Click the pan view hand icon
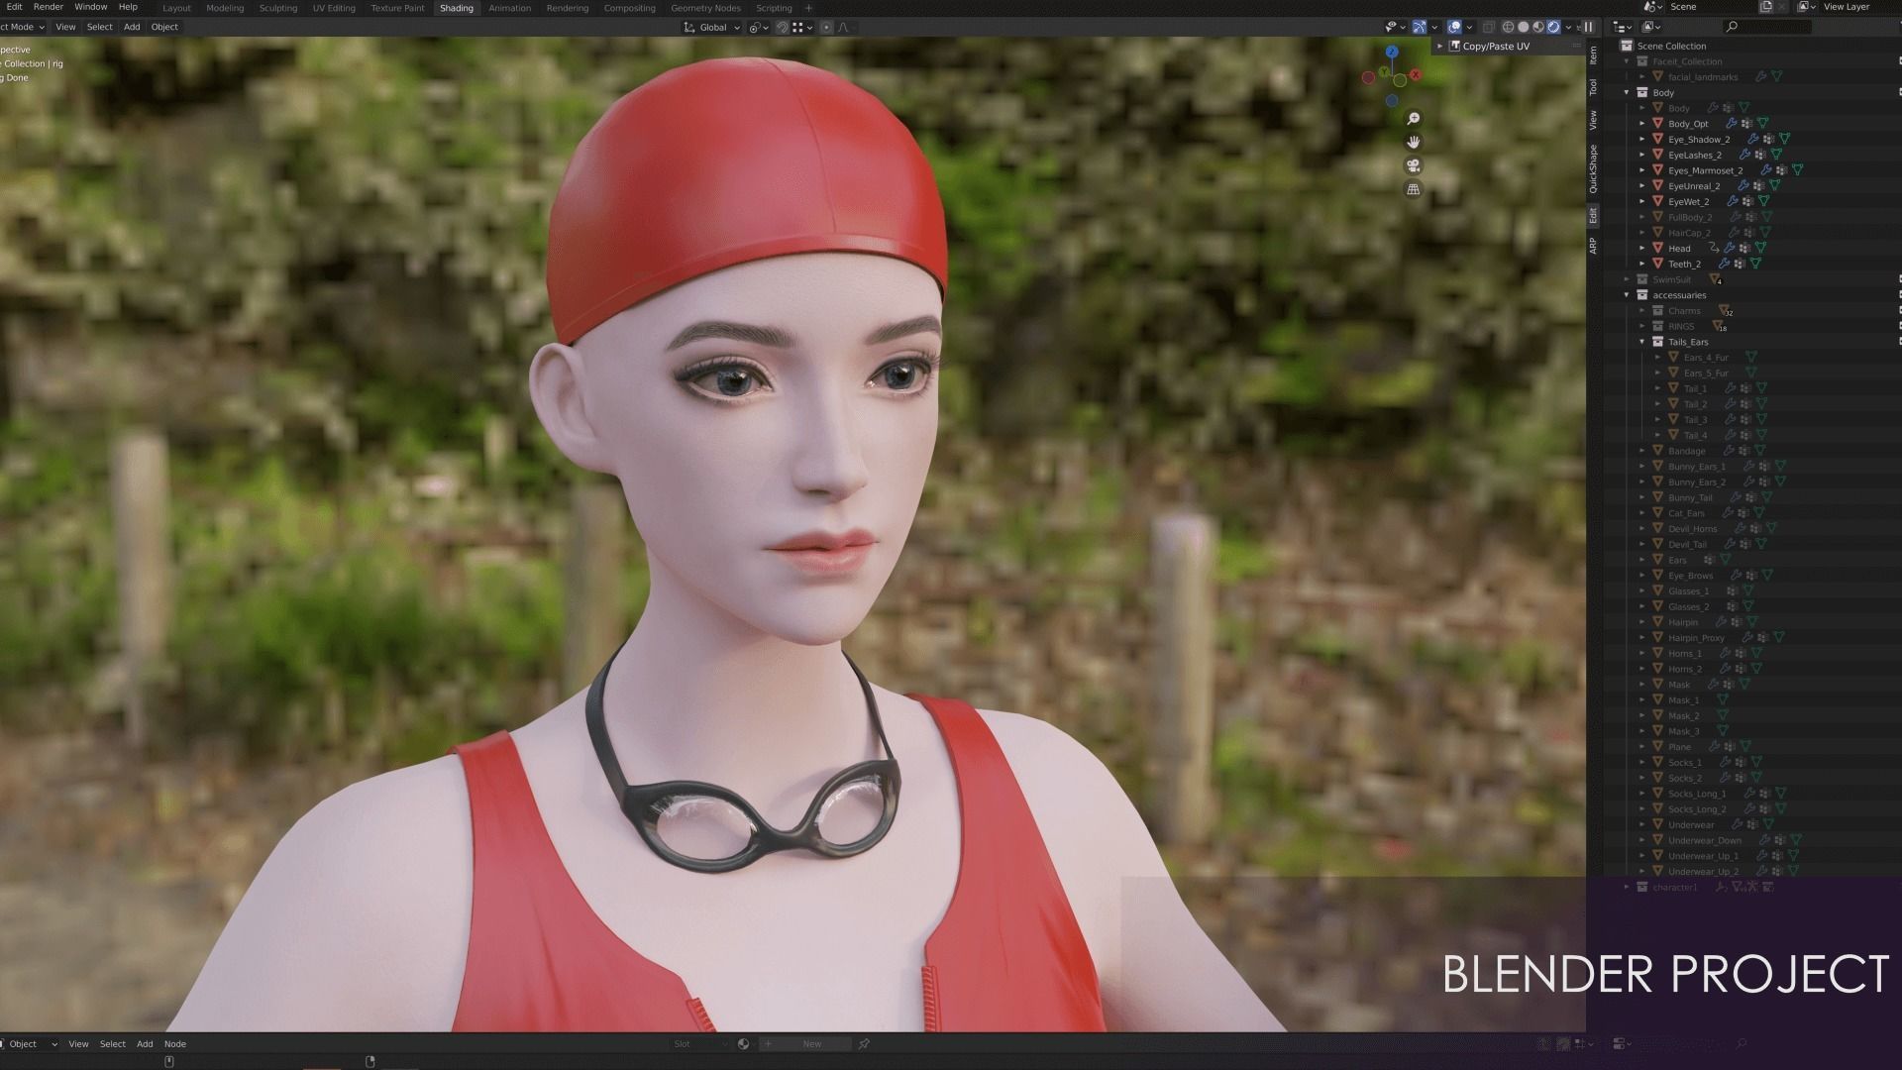 (x=1414, y=142)
